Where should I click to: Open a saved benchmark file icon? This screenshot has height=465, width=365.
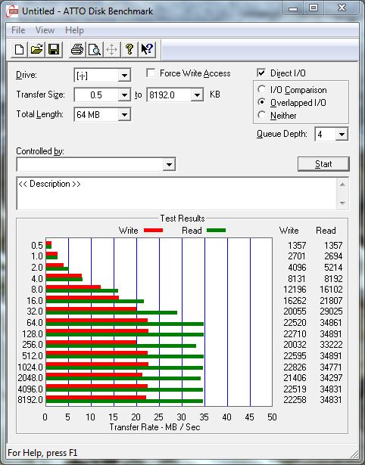pos(36,49)
